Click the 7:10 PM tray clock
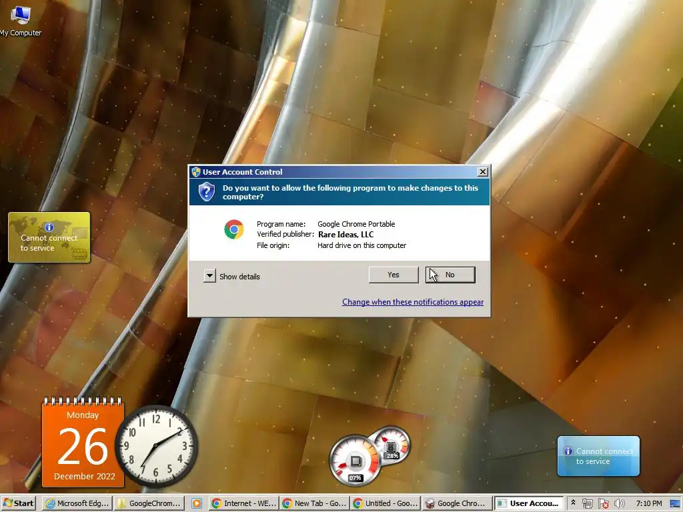The width and height of the screenshot is (683, 512). coord(648,503)
